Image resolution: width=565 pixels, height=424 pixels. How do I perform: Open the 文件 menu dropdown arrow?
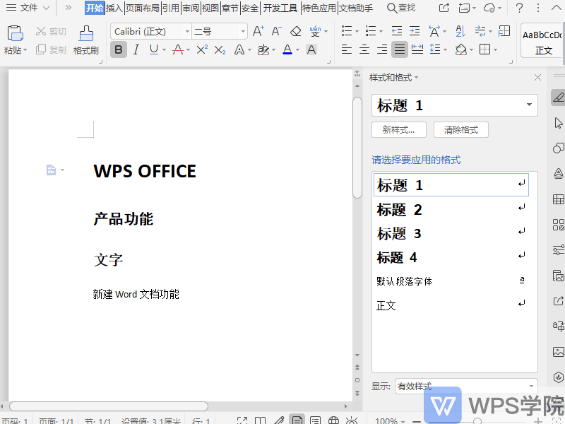tap(46, 8)
